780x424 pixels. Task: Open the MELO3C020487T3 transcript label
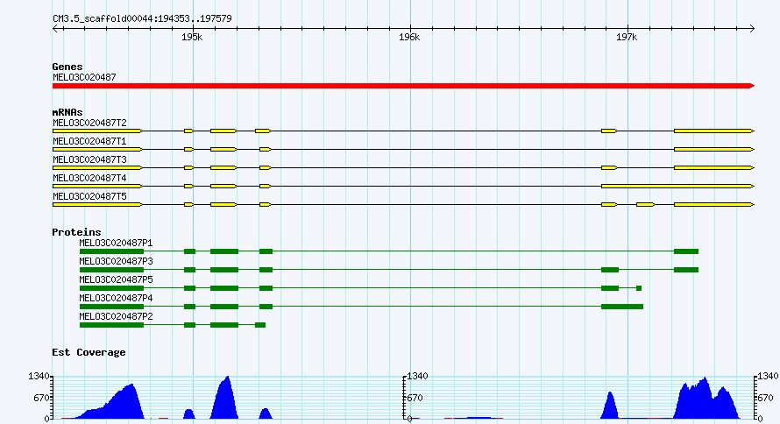89,159
